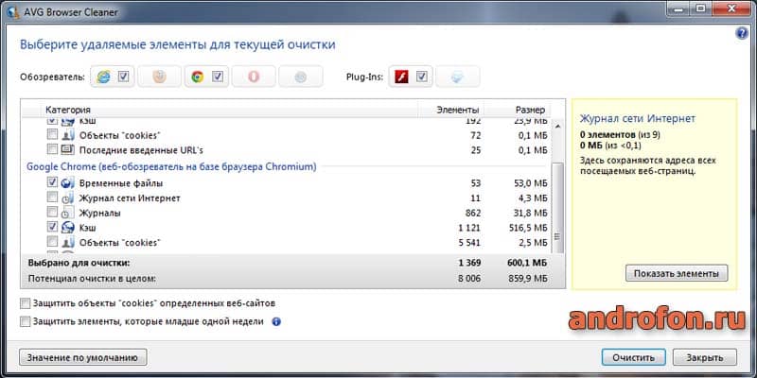Toggle the Flash plug-in checkbox
The image size is (757, 378).
pyautogui.click(x=422, y=77)
